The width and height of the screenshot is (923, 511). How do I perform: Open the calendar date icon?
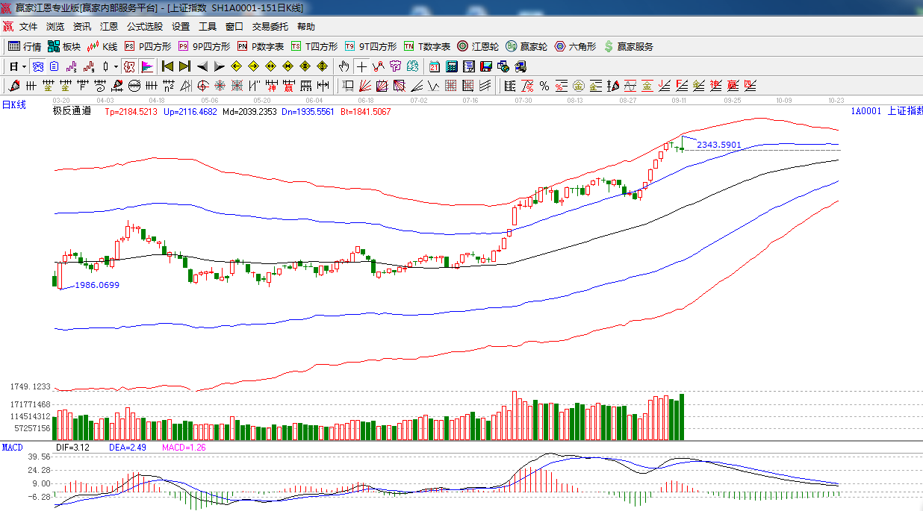(434, 66)
